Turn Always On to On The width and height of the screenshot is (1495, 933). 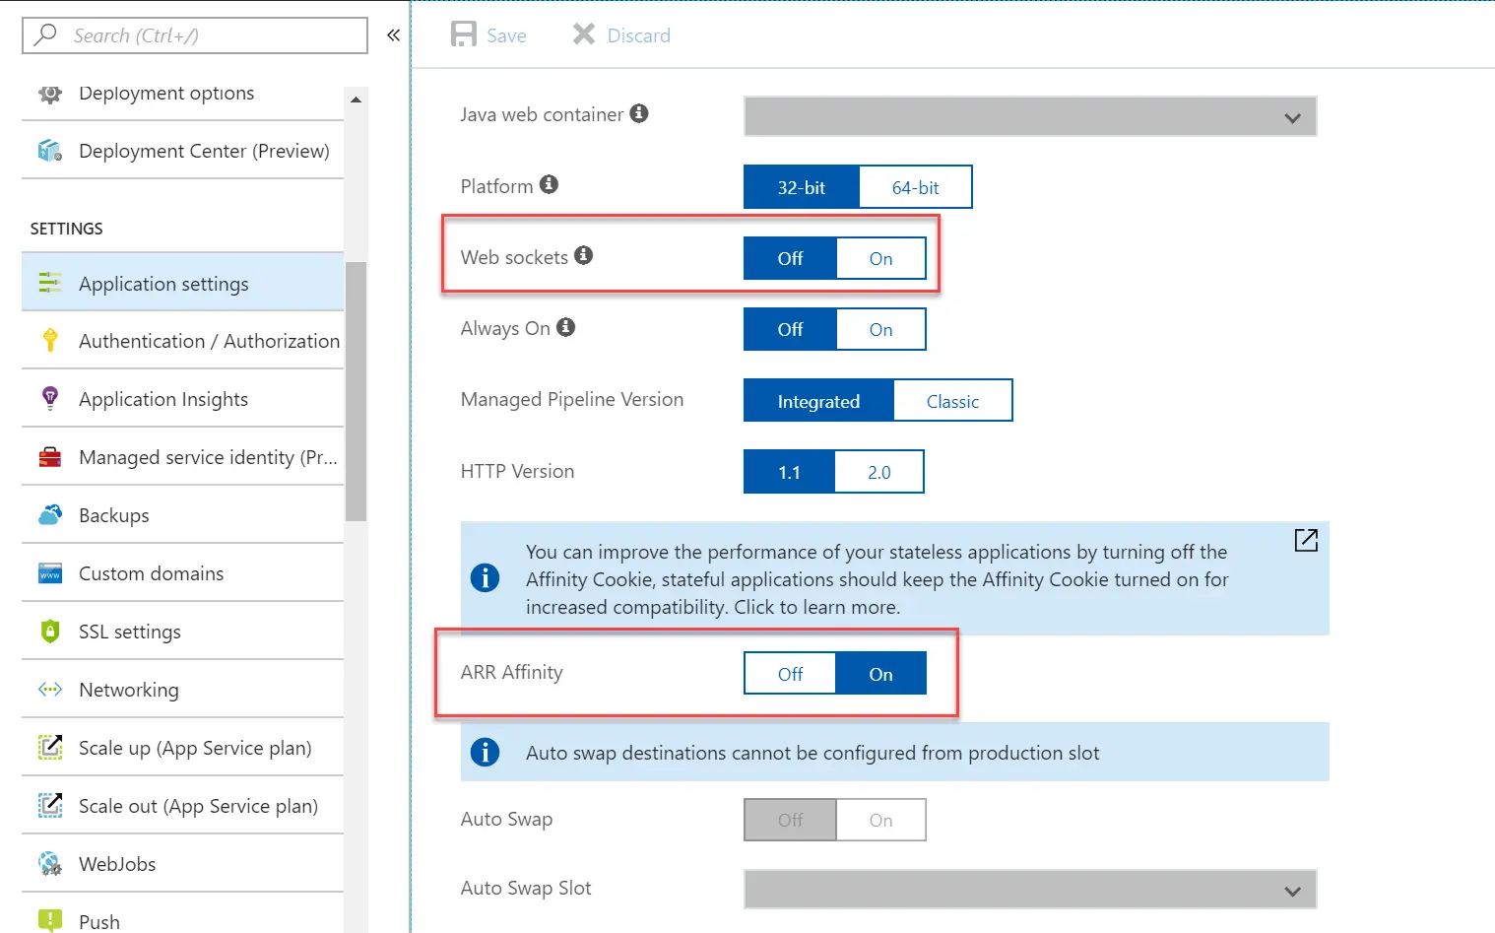pos(880,329)
